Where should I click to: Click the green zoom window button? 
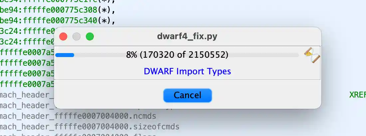(90, 36)
